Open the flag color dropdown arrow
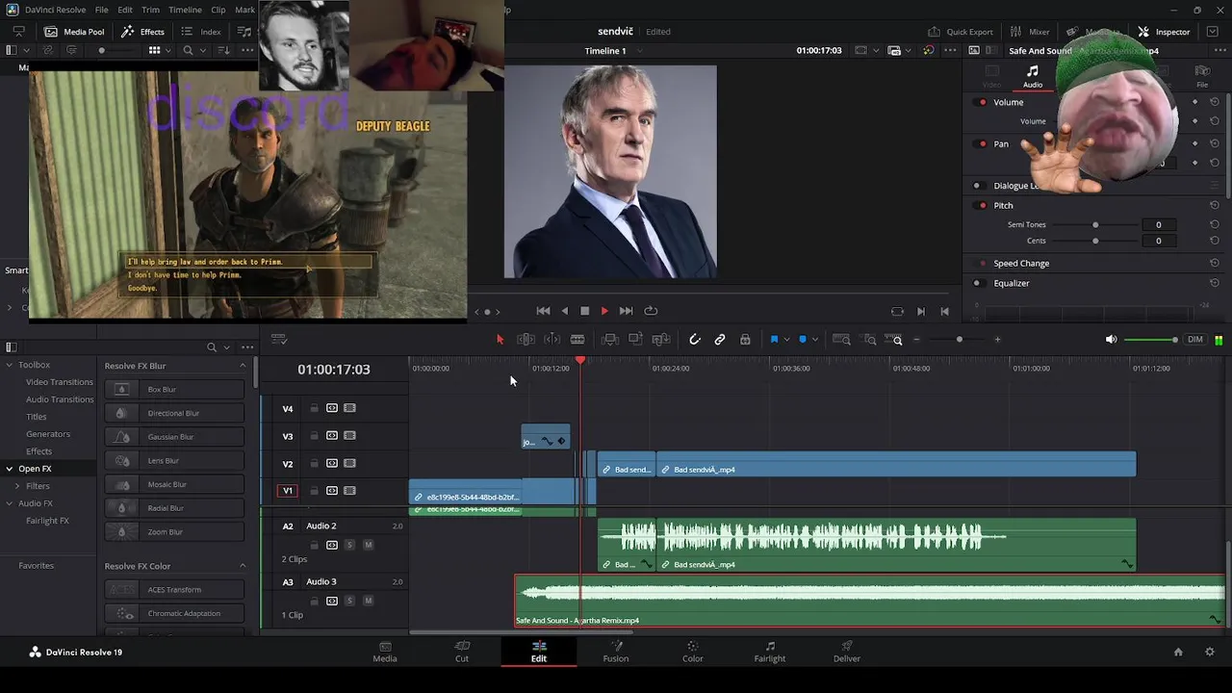 [x=786, y=340]
